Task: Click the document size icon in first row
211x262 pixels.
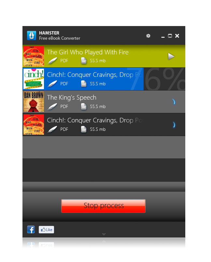Action: tap(84, 61)
